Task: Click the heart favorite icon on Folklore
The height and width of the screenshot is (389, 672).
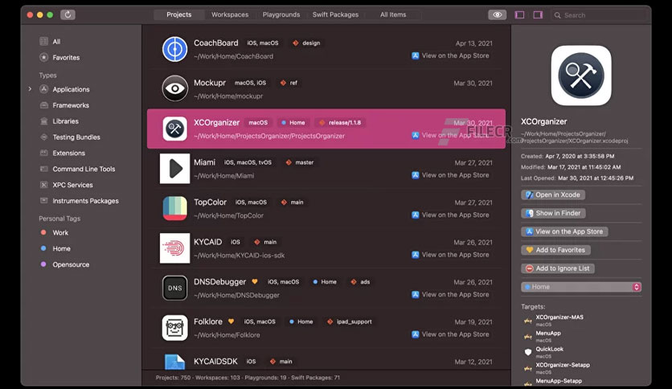Action: 231,321
